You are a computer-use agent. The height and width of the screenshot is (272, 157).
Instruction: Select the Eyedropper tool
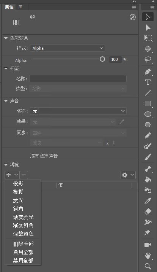point(148,201)
